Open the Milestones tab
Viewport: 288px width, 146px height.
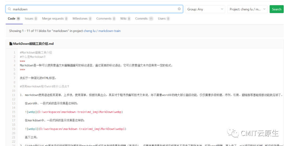82,19
